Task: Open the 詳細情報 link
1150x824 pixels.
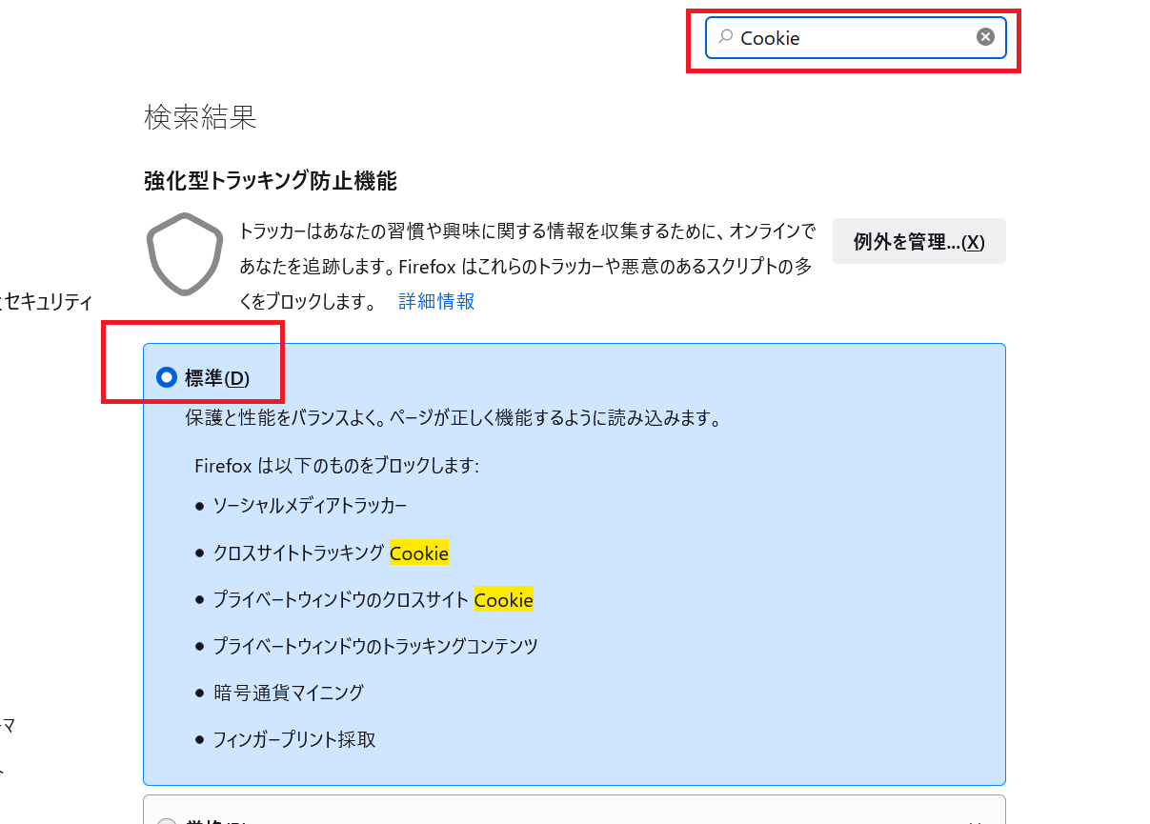Action: click(436, 302)
